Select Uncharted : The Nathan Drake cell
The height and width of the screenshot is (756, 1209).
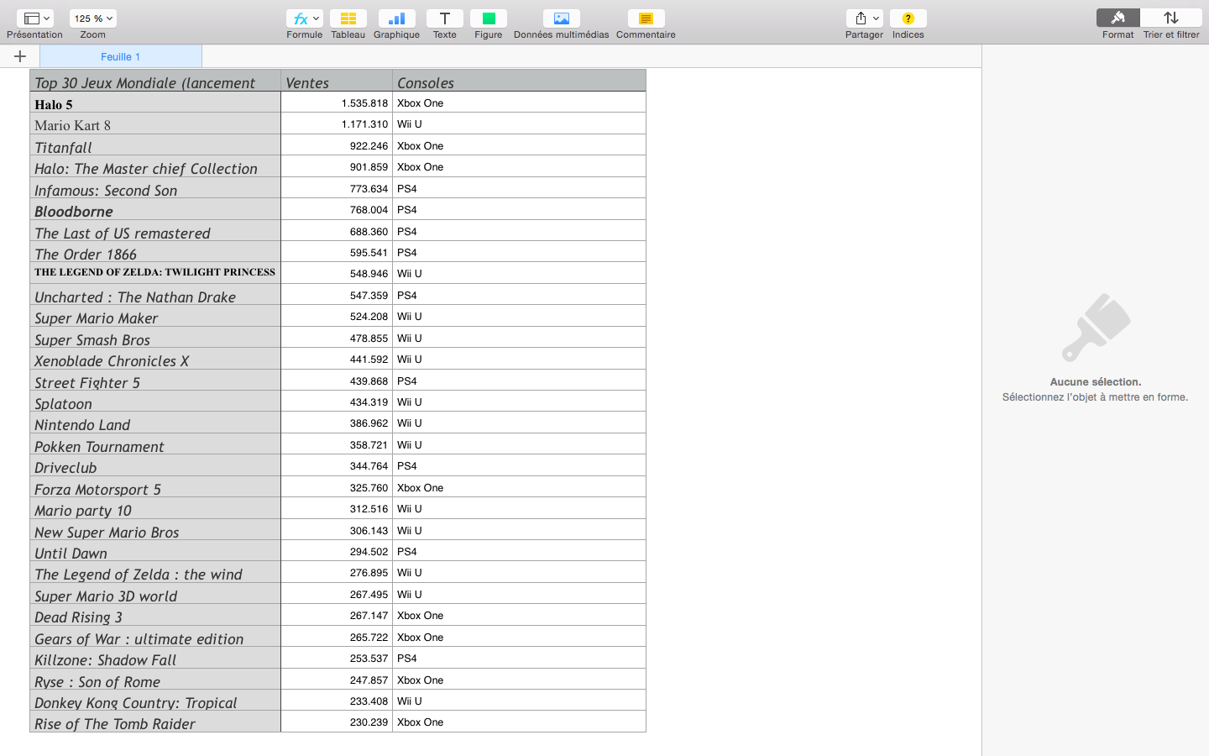pyautogui.click(x=155, y=295)
